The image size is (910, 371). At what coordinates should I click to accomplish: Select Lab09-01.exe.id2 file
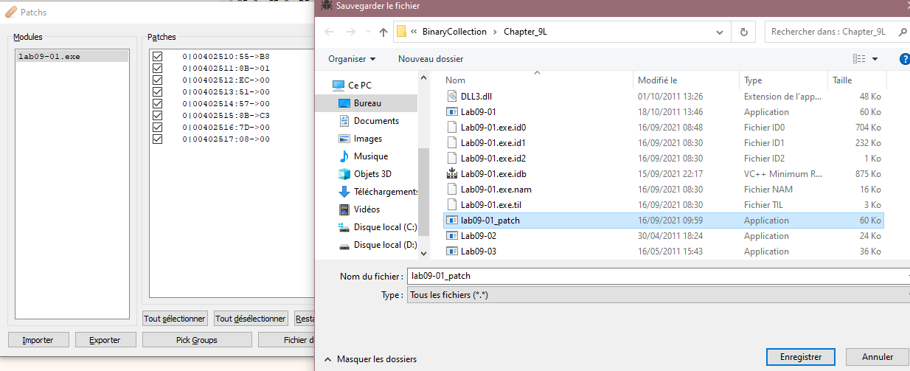pos(664,159)
